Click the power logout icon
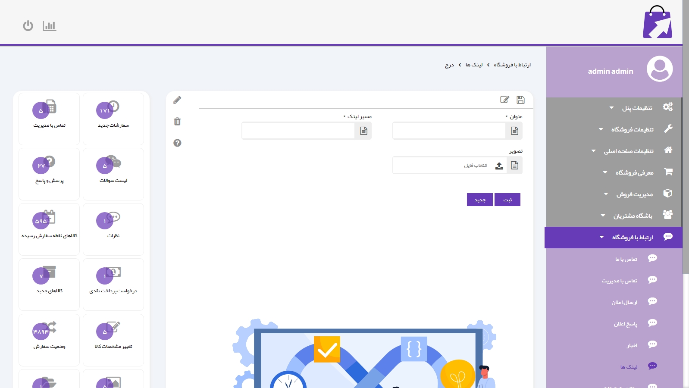689x388 pixels. click(28, 26)
